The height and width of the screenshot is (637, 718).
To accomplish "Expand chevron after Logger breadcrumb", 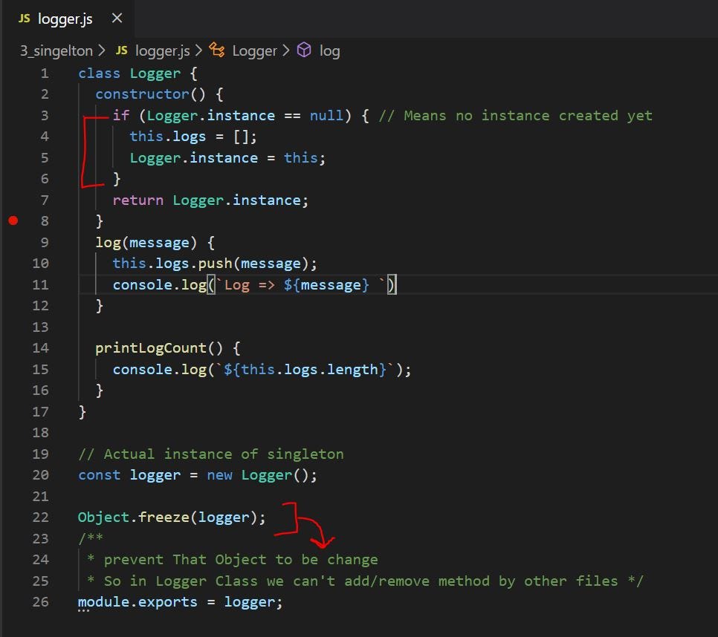I will (286, 50).
